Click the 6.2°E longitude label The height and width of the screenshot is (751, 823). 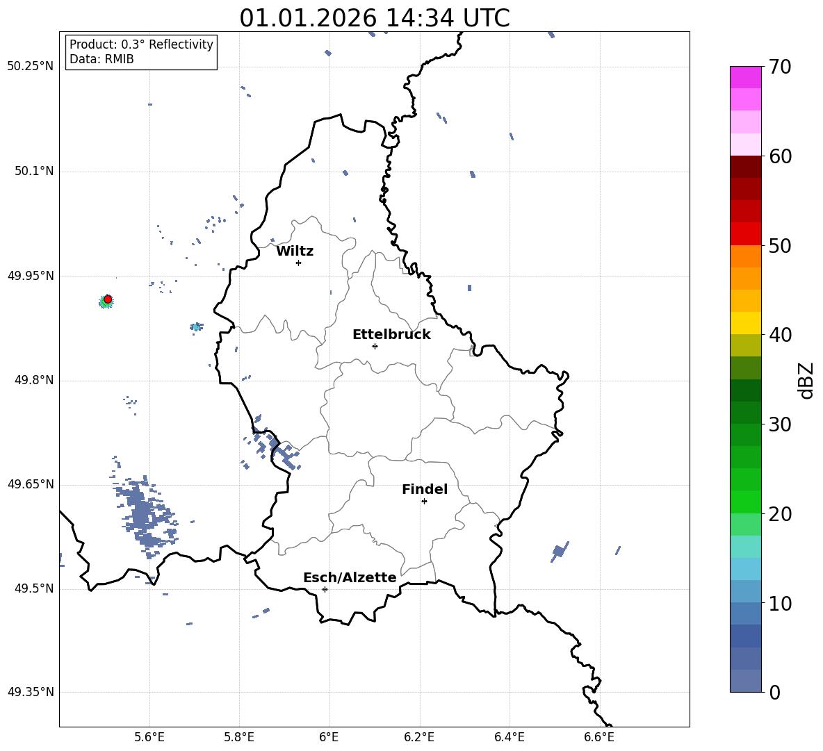click(x=419, y=737)
